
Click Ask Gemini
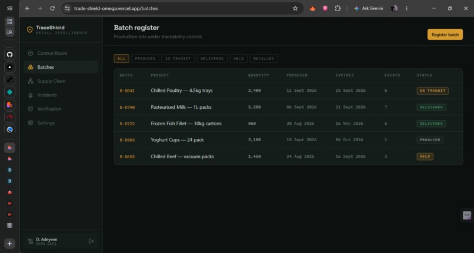pyautogui.click(x=369, y=8)
